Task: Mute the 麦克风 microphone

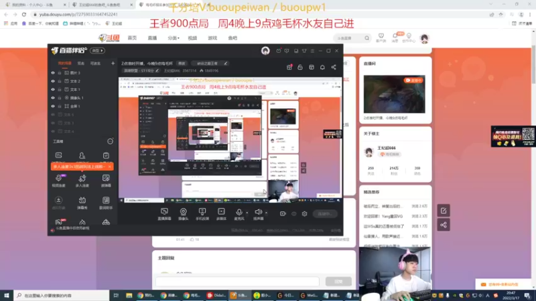Action: pyautogui.click(x=239, y=212)
